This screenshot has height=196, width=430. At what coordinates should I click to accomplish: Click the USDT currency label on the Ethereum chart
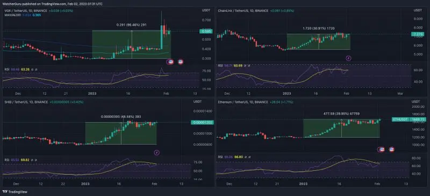pyautogui.click(x=415, y=101)
